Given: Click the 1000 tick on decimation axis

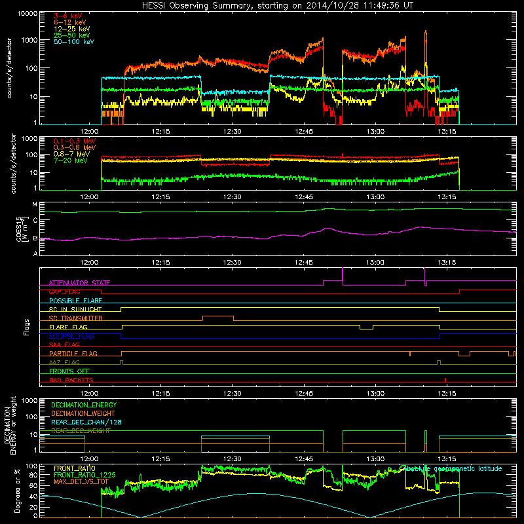Looking at the screenshot, I should coord(29,401).
